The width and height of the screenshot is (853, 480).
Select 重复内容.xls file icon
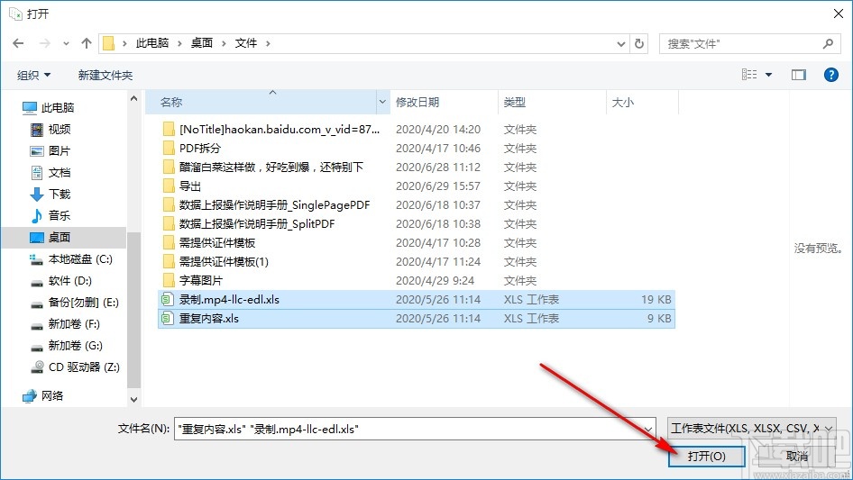(167, 319)
